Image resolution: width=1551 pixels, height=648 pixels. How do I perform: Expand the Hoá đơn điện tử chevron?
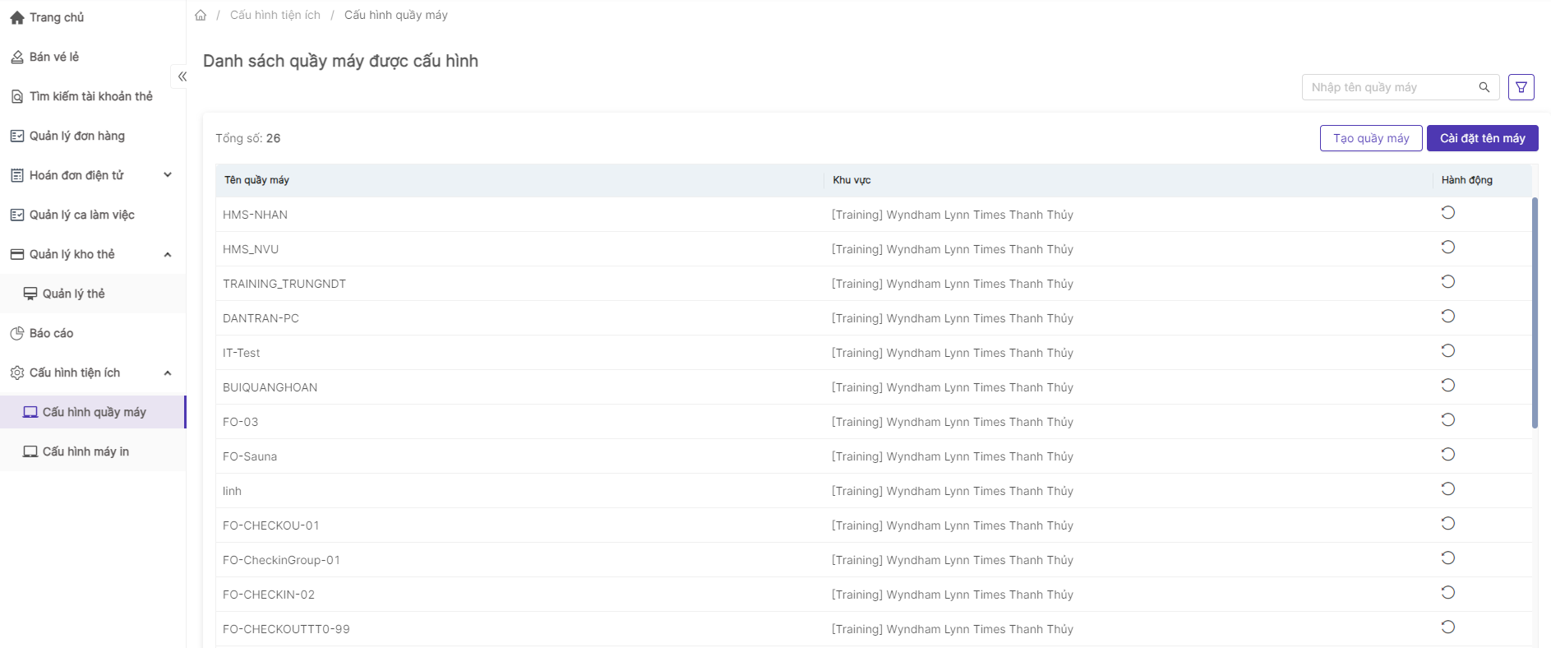[168, 175]
